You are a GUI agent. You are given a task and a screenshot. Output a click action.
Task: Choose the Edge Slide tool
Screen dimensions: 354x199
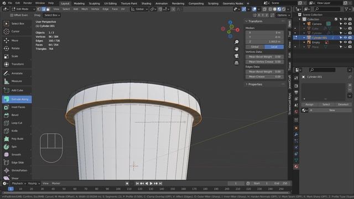coord(17,163)
